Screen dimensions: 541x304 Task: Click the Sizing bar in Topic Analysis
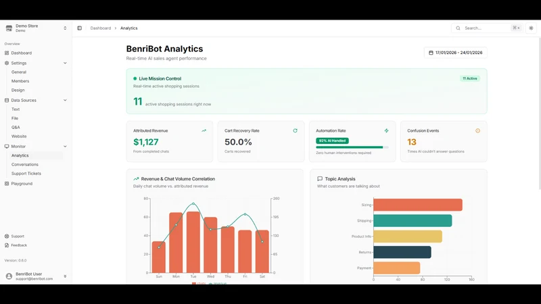[x=418, y=205]
